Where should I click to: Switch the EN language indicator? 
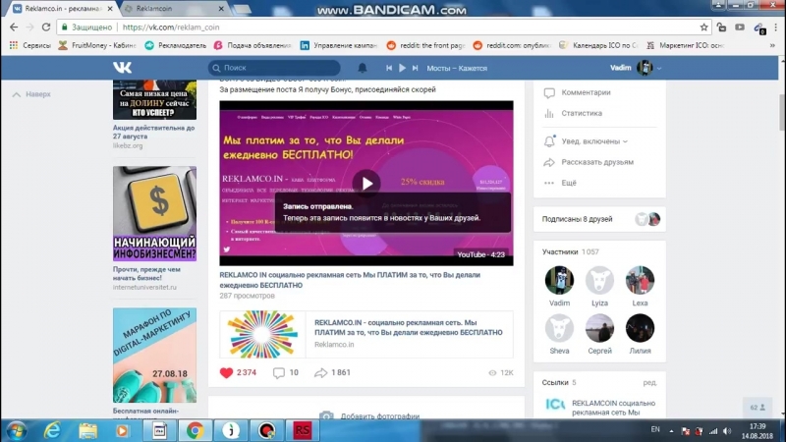pyautogui.click(x=655, y=429)
